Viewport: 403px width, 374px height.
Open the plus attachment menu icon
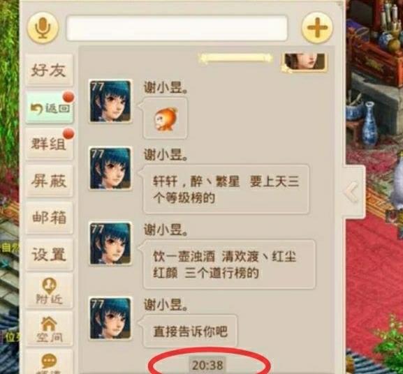tap(317, 27)
